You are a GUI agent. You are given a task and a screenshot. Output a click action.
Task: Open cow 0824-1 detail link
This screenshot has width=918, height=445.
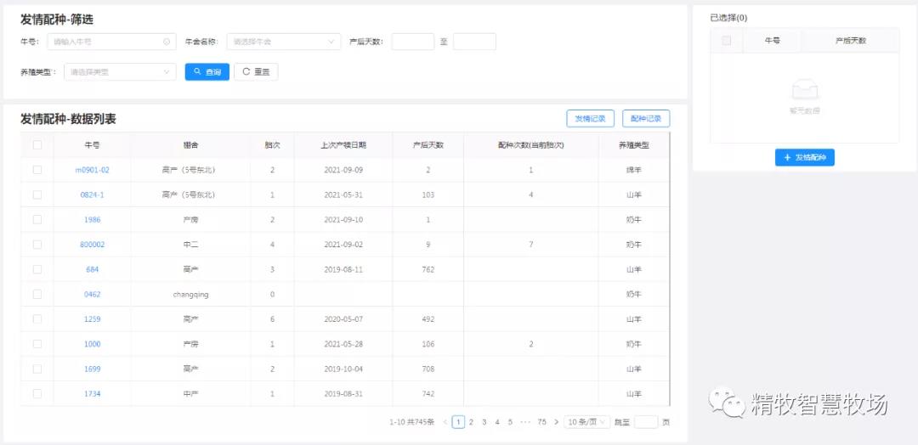[92, 194]
